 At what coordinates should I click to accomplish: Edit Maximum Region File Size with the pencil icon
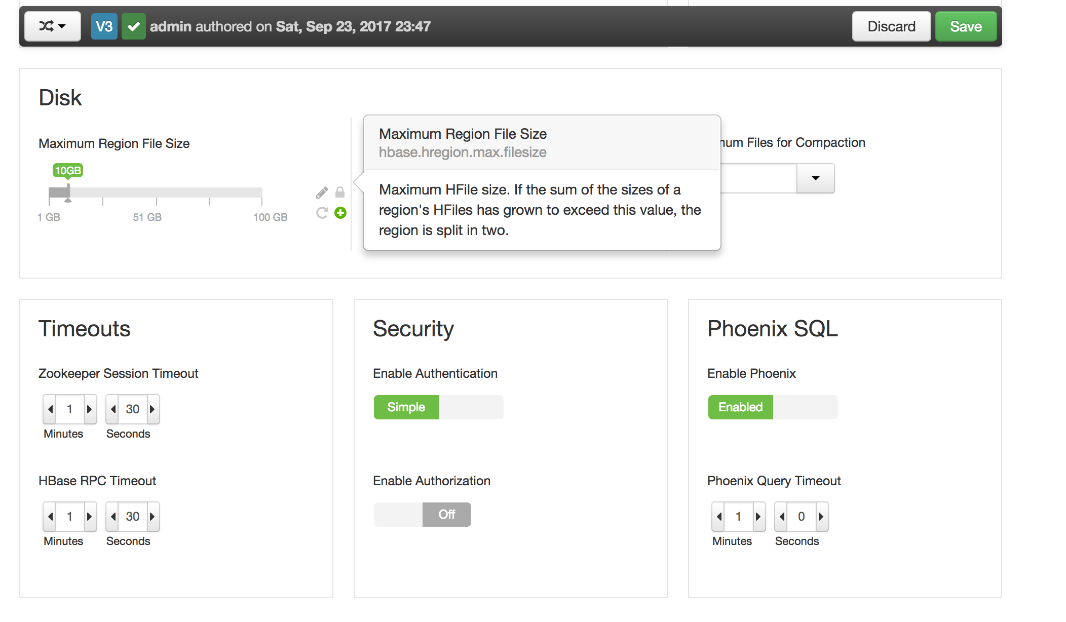point(321,191)
